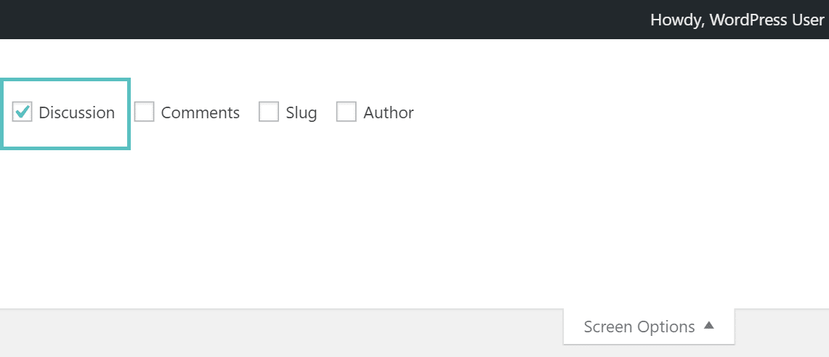The height and width of the screenshot is (357, 829).
Task: Click the "Slug" label text
Action: pos(301,112)
